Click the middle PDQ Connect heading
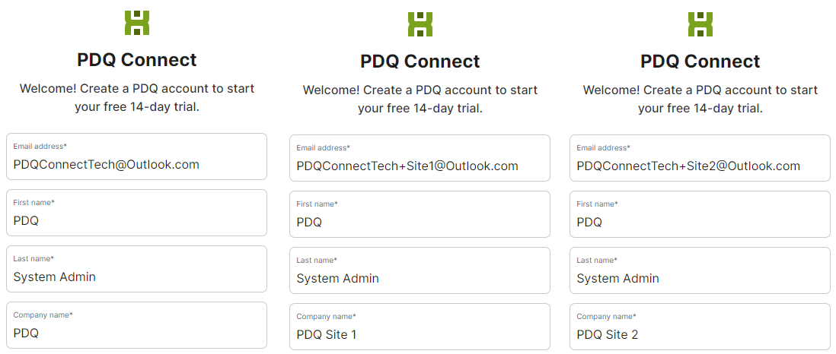836x354 pixels. 420,62
